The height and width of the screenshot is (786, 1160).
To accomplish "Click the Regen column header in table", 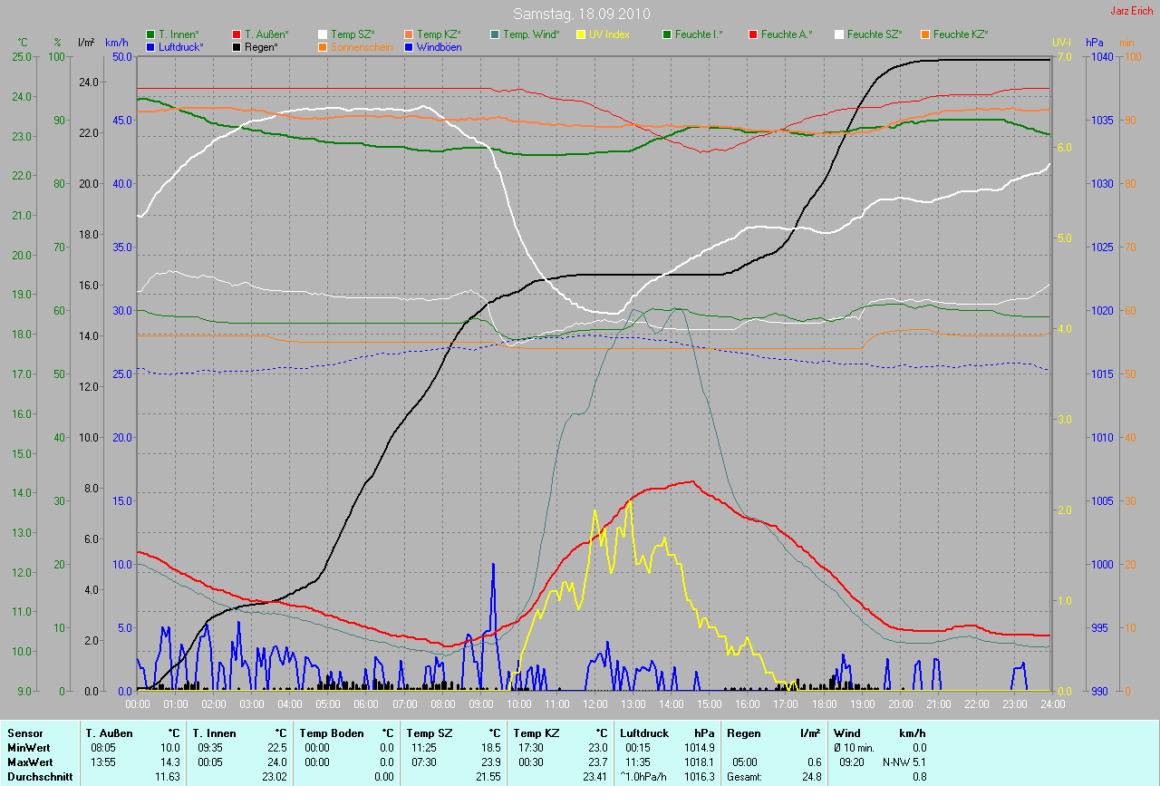I will tap(742, 733).
